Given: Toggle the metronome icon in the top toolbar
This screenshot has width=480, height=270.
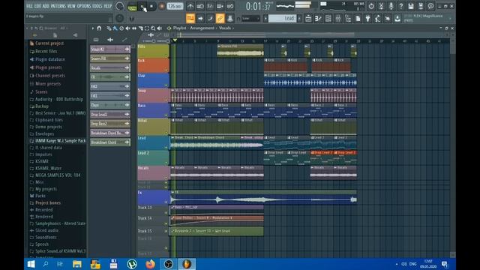Looking at the screenshot, I should point(190,6).
